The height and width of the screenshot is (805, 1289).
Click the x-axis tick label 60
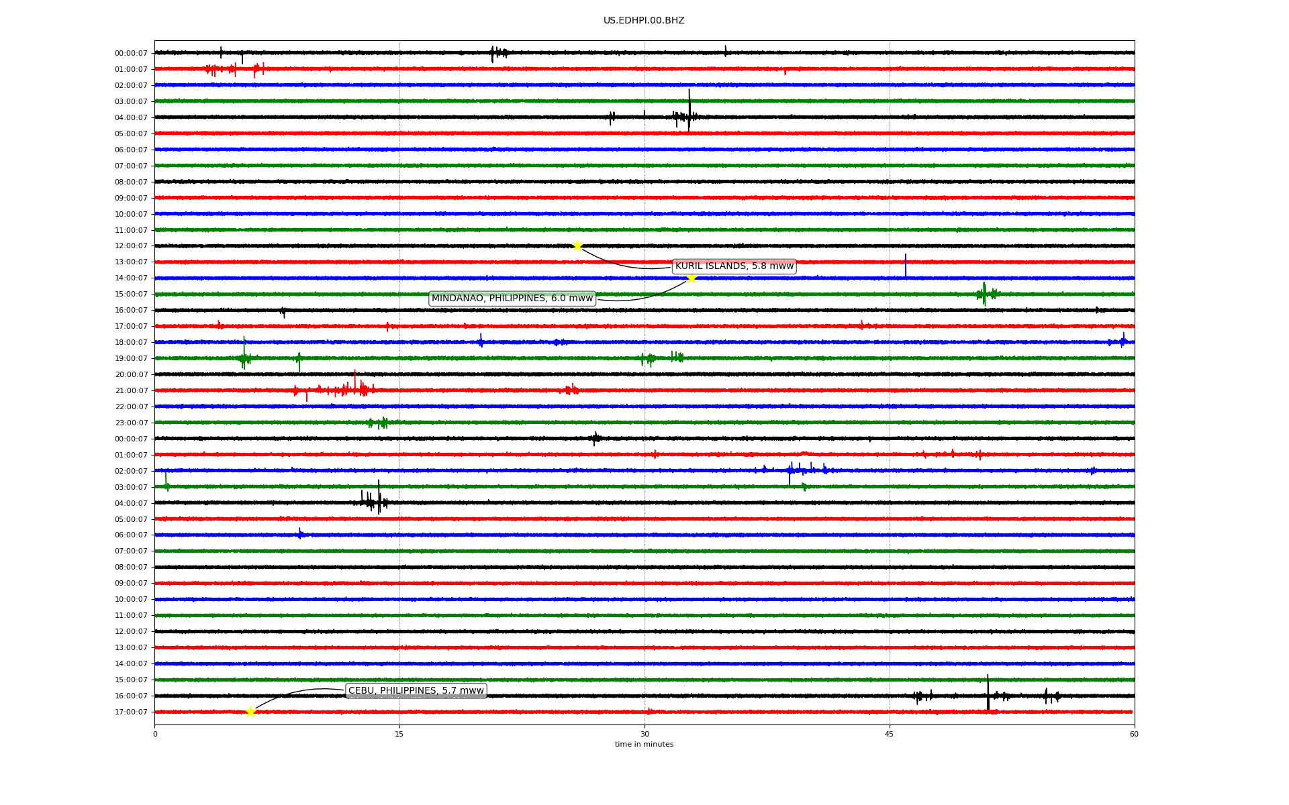(x=1134, y=734)
